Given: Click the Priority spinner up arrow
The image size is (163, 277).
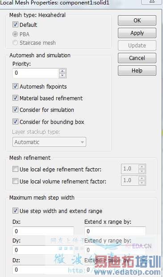Looking at the screenshot, I should (62, 71).
